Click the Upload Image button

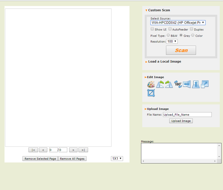click(x=181, y=121)
